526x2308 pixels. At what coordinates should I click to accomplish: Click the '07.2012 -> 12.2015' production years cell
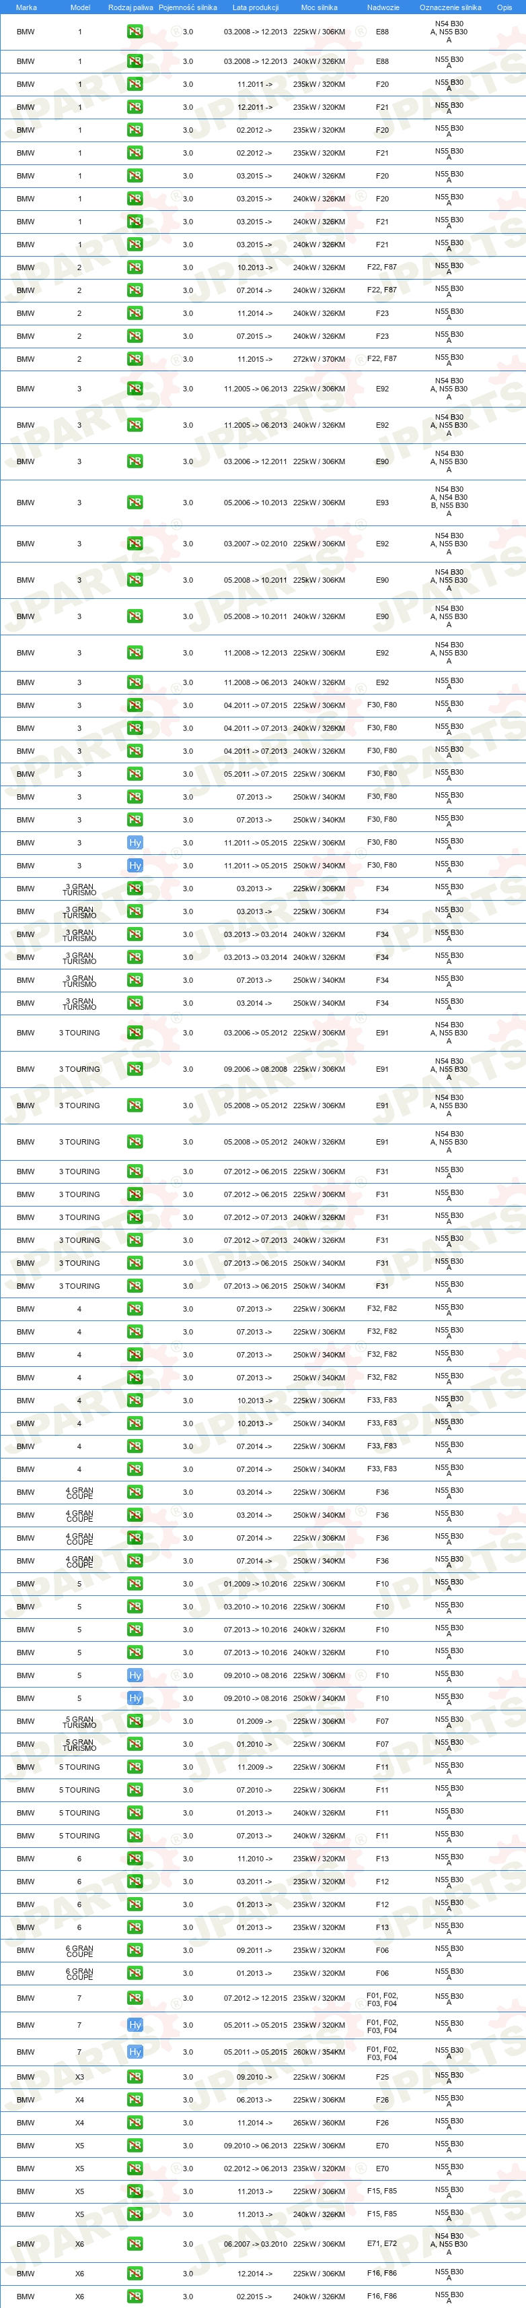255,1998
